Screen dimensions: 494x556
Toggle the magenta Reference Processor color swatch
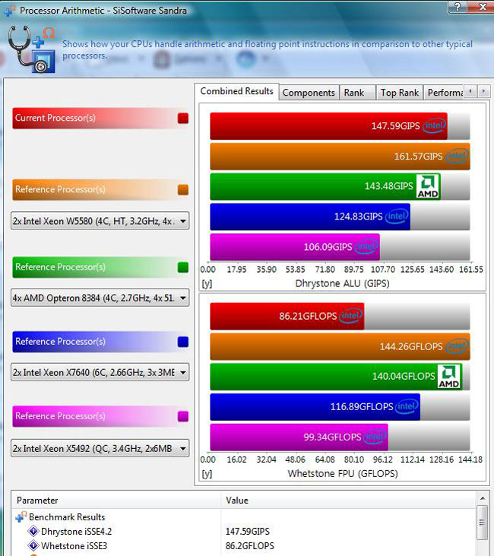coord(182,416)
